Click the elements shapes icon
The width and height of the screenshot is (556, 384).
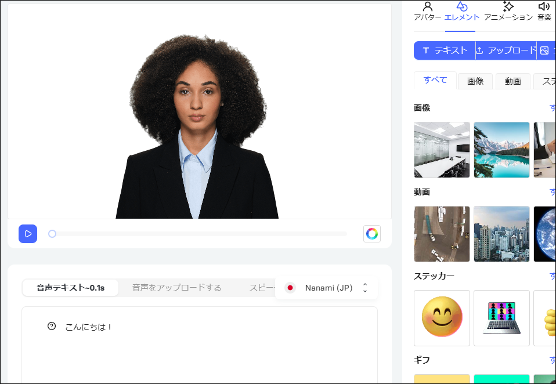461,6
